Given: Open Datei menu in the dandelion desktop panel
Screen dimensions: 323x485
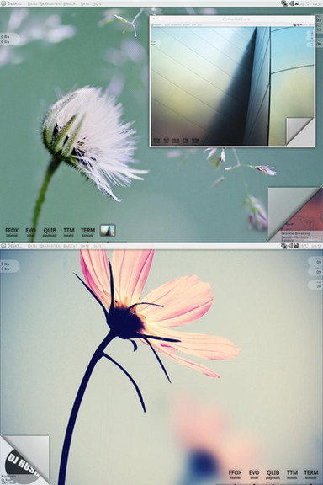Looking at the screenshot, I should coord(33,3).
